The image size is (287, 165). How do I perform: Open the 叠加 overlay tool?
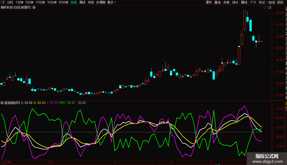pos(217,2)
